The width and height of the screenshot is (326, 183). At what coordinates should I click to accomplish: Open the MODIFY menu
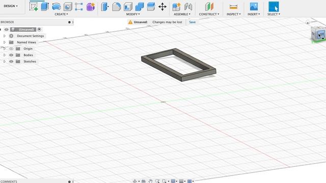tap(133, 14)
